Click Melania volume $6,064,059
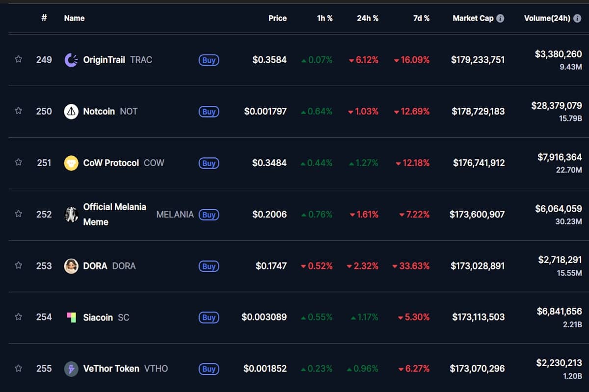Screen dimensions: 589x392 [558, 209]
